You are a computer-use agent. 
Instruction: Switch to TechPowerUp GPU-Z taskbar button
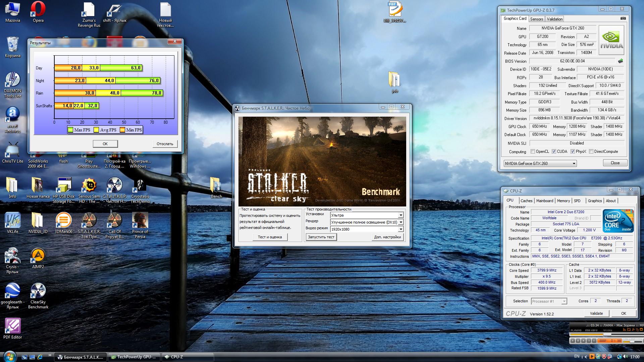(x=134, y=357)
